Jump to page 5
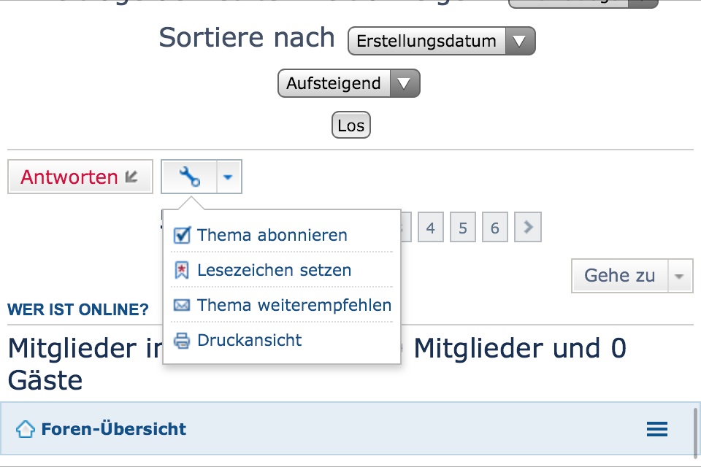This screenshot has height=467, width=701. click(463, 228)
